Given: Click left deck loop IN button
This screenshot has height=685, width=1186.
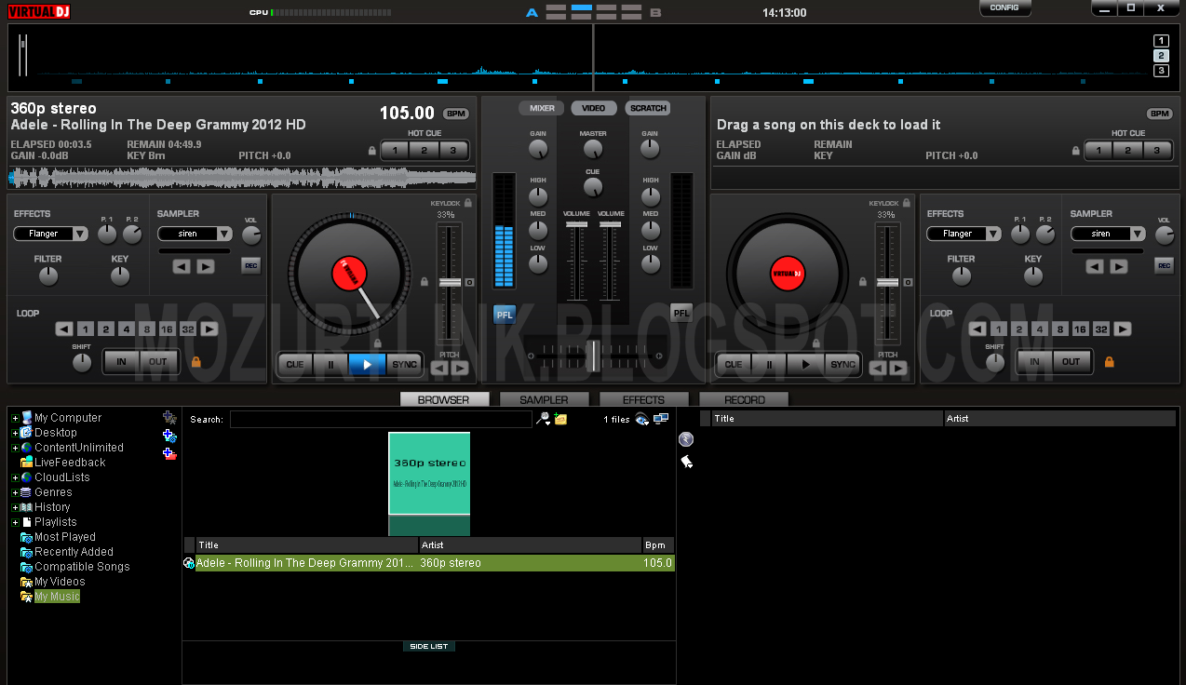Looking at the screenshot, I should [121, 362].
